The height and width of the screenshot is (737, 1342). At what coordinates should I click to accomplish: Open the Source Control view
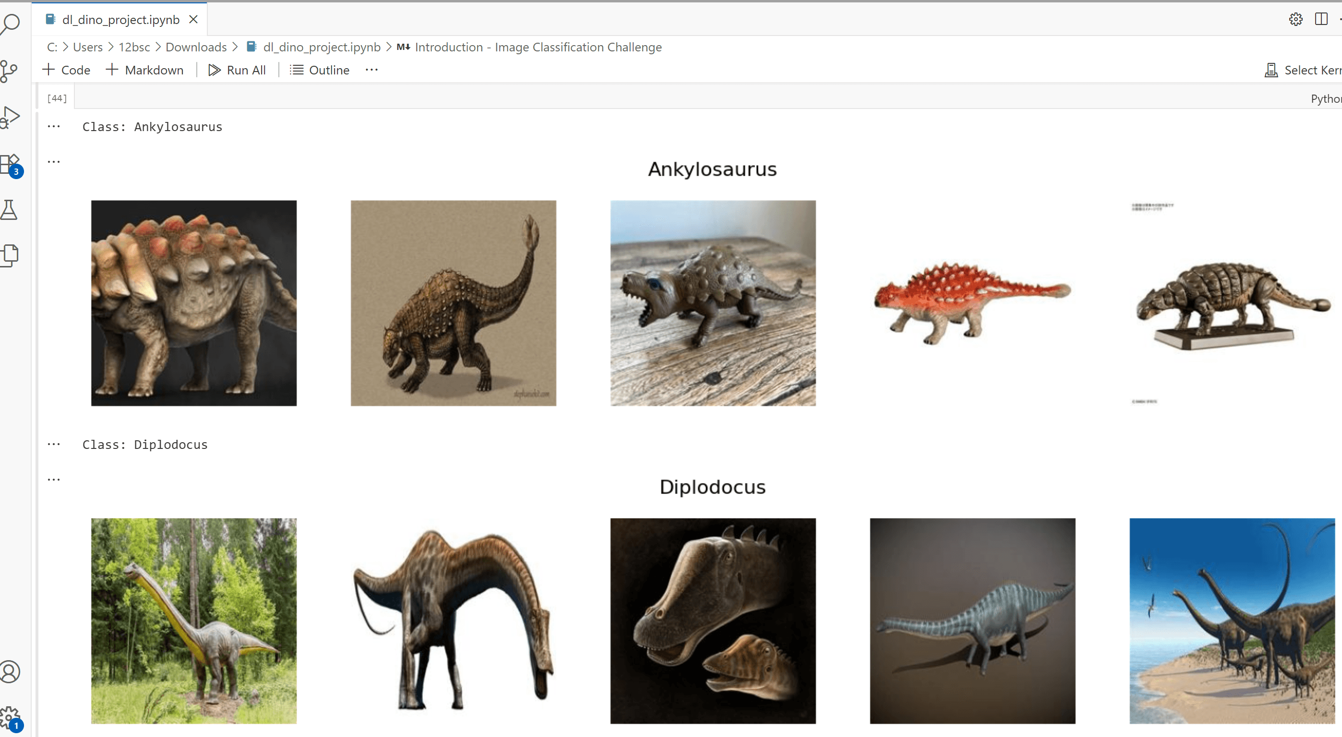[x=8, y=72]
